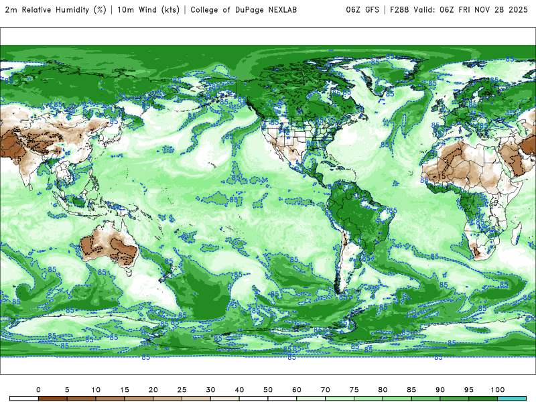Click the legend label '0'
This screenshot has width=536, height=402.
pos(38,390)
